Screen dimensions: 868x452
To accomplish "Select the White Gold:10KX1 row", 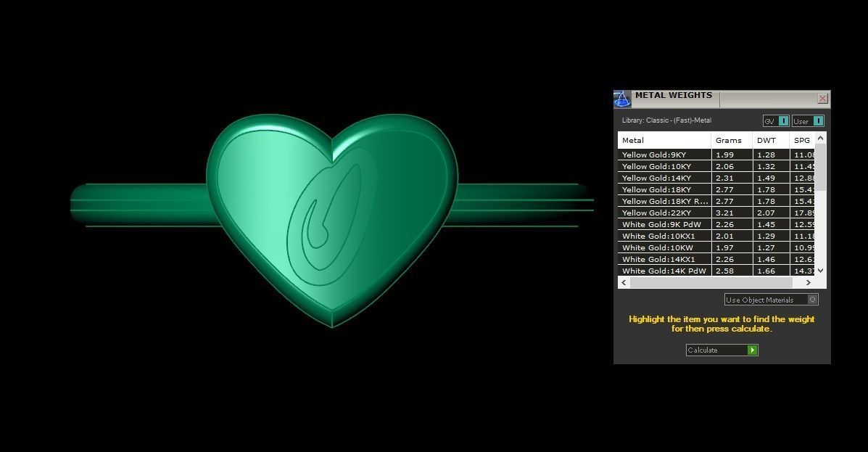I will point(717,236).
